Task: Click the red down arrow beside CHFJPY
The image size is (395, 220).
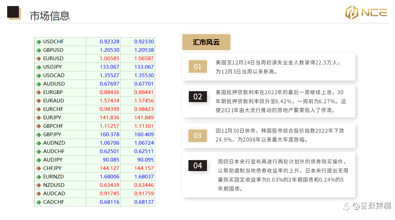Action: point(39,168)
